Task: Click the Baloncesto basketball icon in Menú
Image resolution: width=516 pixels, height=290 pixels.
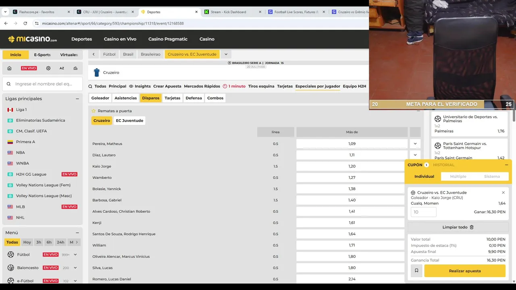Action: pyautogui.click(x=11, y=267)
